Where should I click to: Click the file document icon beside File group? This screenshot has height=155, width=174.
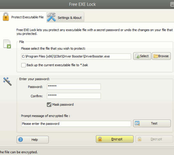tap(7, 44)
